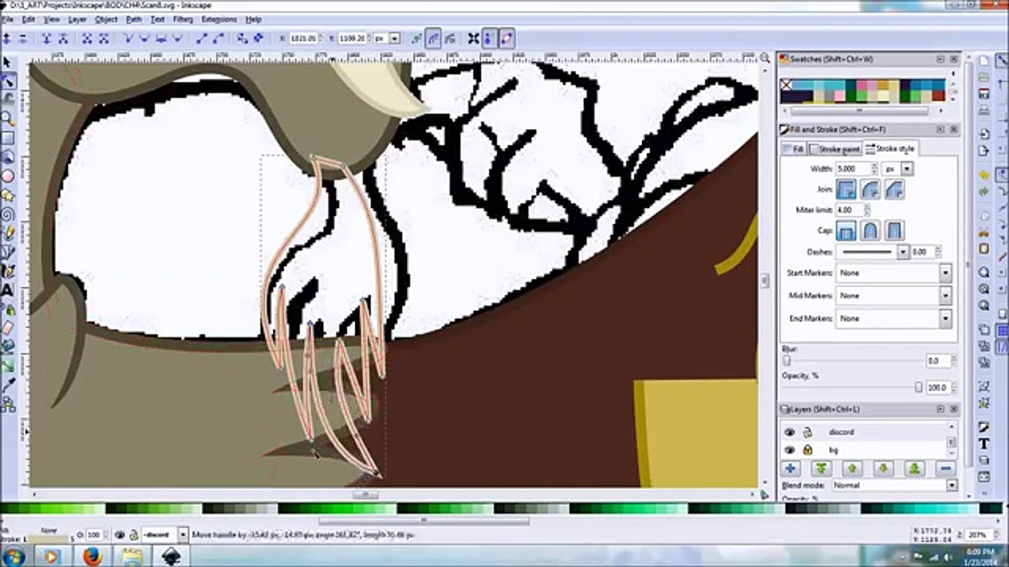Select the Text tool in the toolbox
The width and height of the screenshot is (1009, 567).
pyautogui.click(x=8, y=290)
